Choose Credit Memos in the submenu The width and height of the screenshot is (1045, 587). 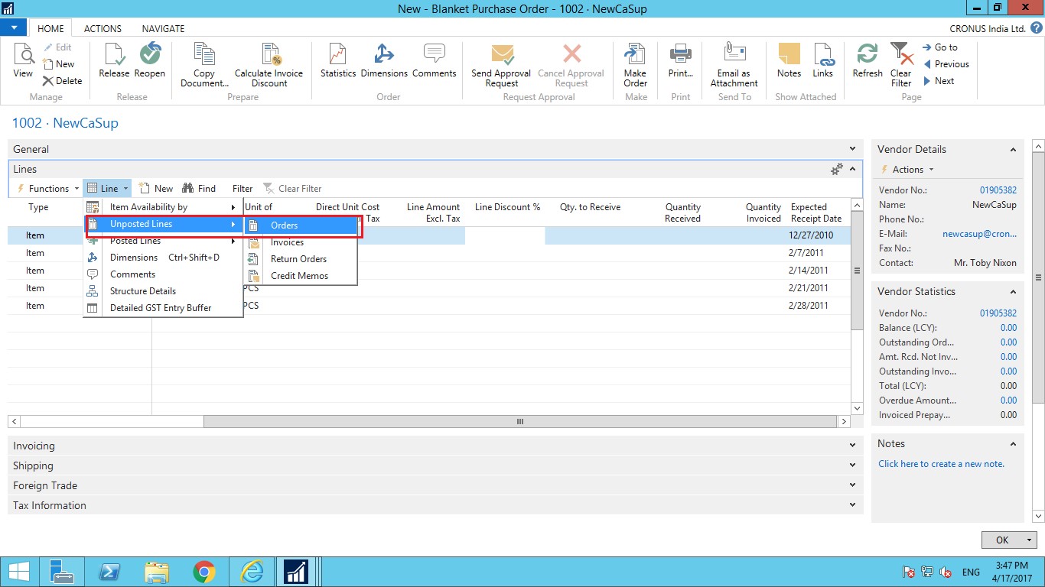(x=301, y=276)
